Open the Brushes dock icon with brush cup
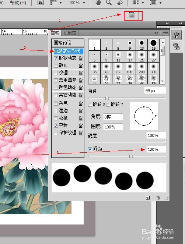 [x=176, y=35]
